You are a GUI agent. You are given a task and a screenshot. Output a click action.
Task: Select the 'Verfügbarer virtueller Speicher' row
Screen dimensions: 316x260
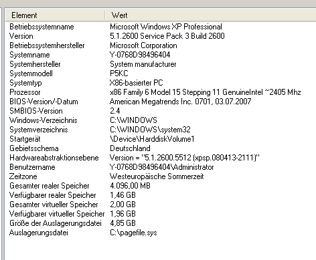coord(57,214)
